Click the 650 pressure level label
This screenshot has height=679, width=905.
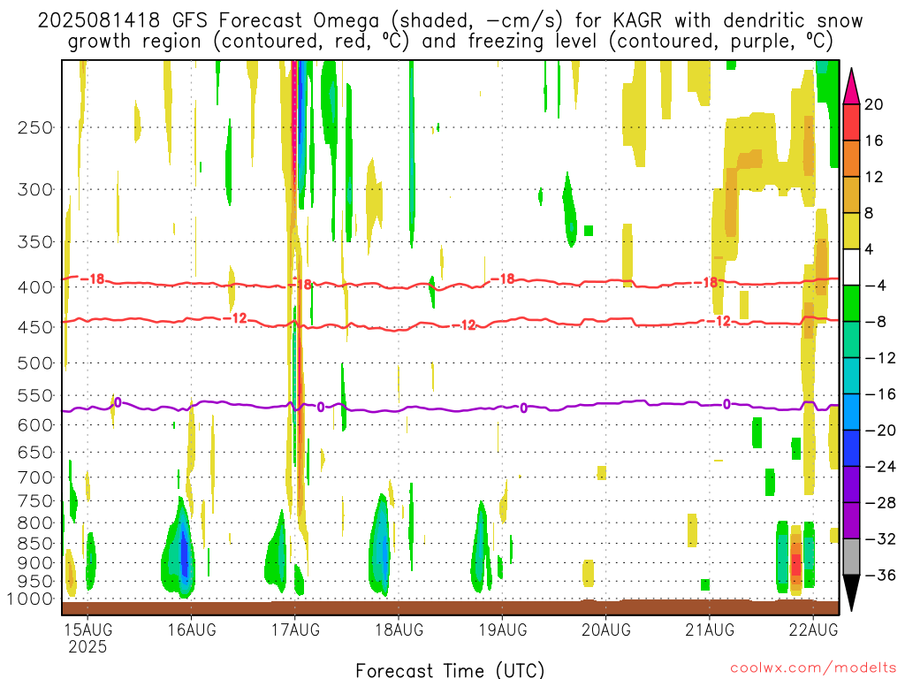pyautogui.click(x=34, y=452)
